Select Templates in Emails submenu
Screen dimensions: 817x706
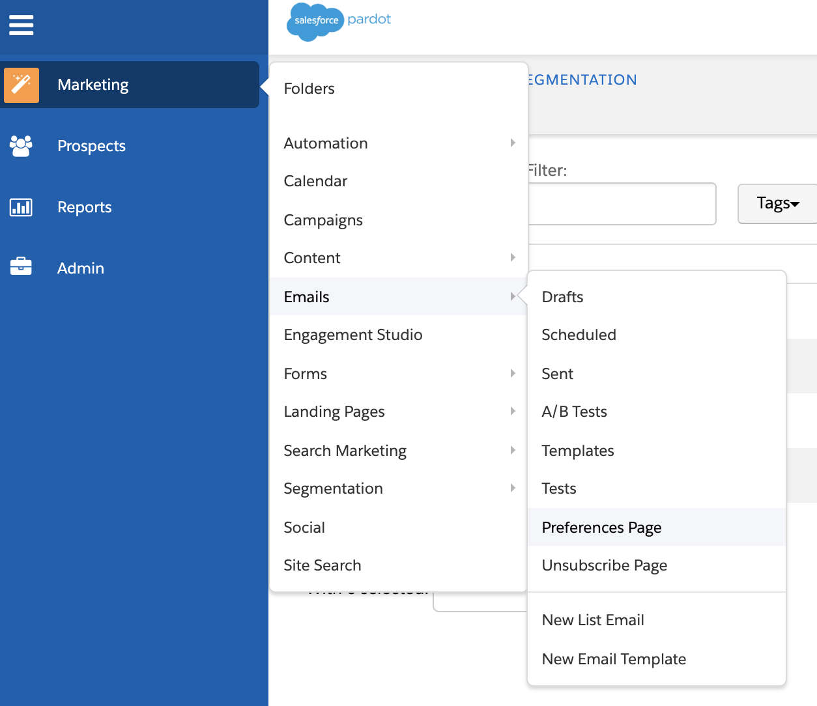pyautogui.click(x=578, y=451)
